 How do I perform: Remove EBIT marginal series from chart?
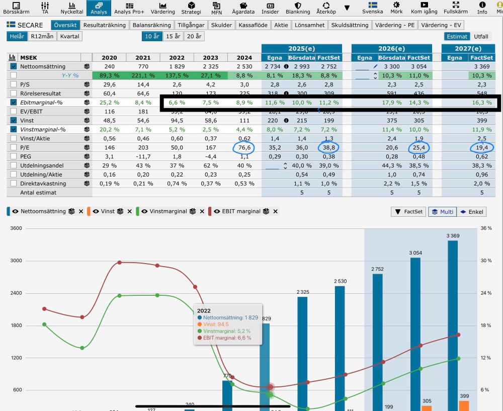tap(275, 211)
